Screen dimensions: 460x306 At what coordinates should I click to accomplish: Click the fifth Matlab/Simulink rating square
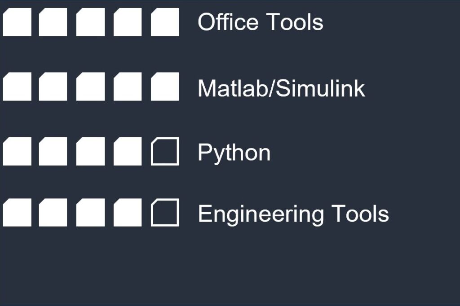coord(165,87)
